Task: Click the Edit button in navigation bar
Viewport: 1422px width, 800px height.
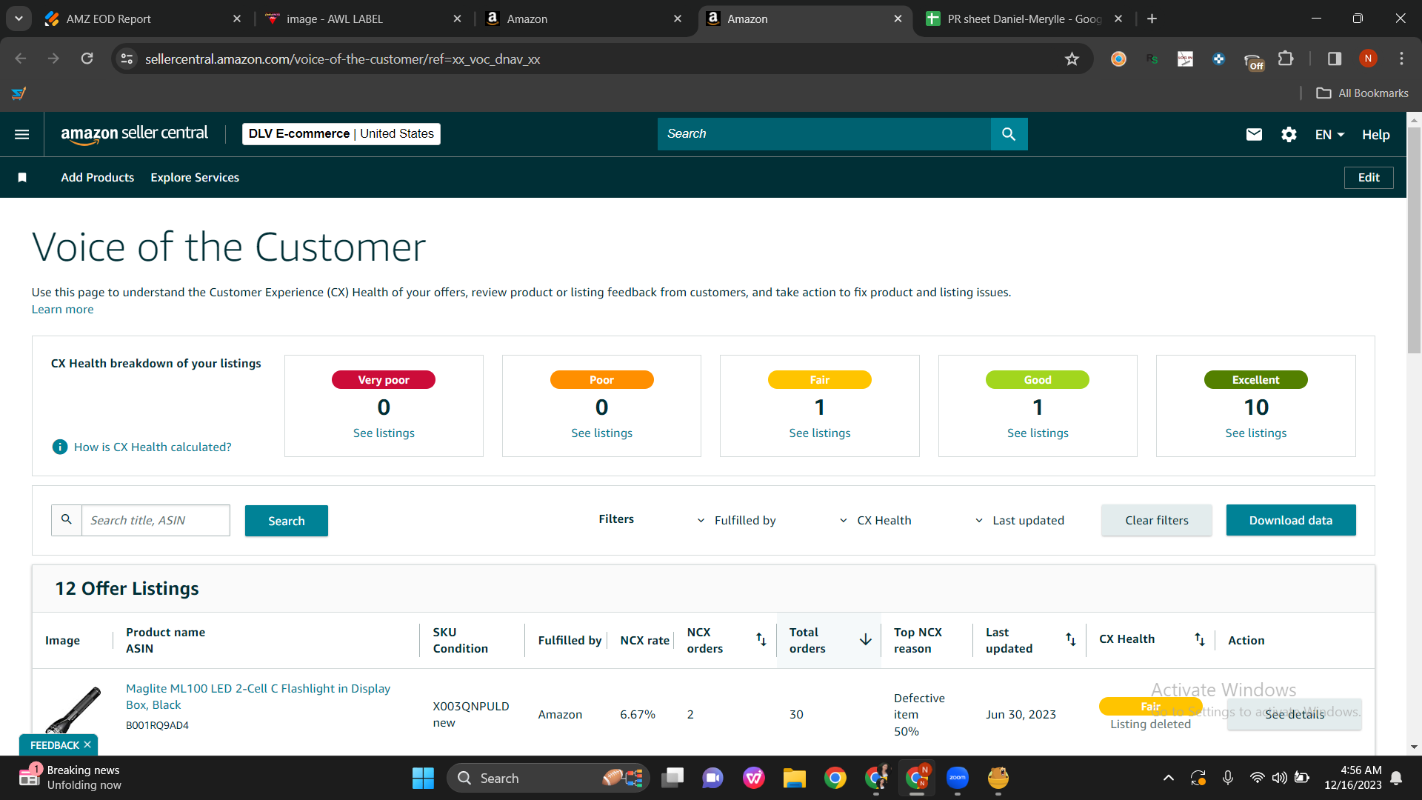Action: tap(1368, 177)
